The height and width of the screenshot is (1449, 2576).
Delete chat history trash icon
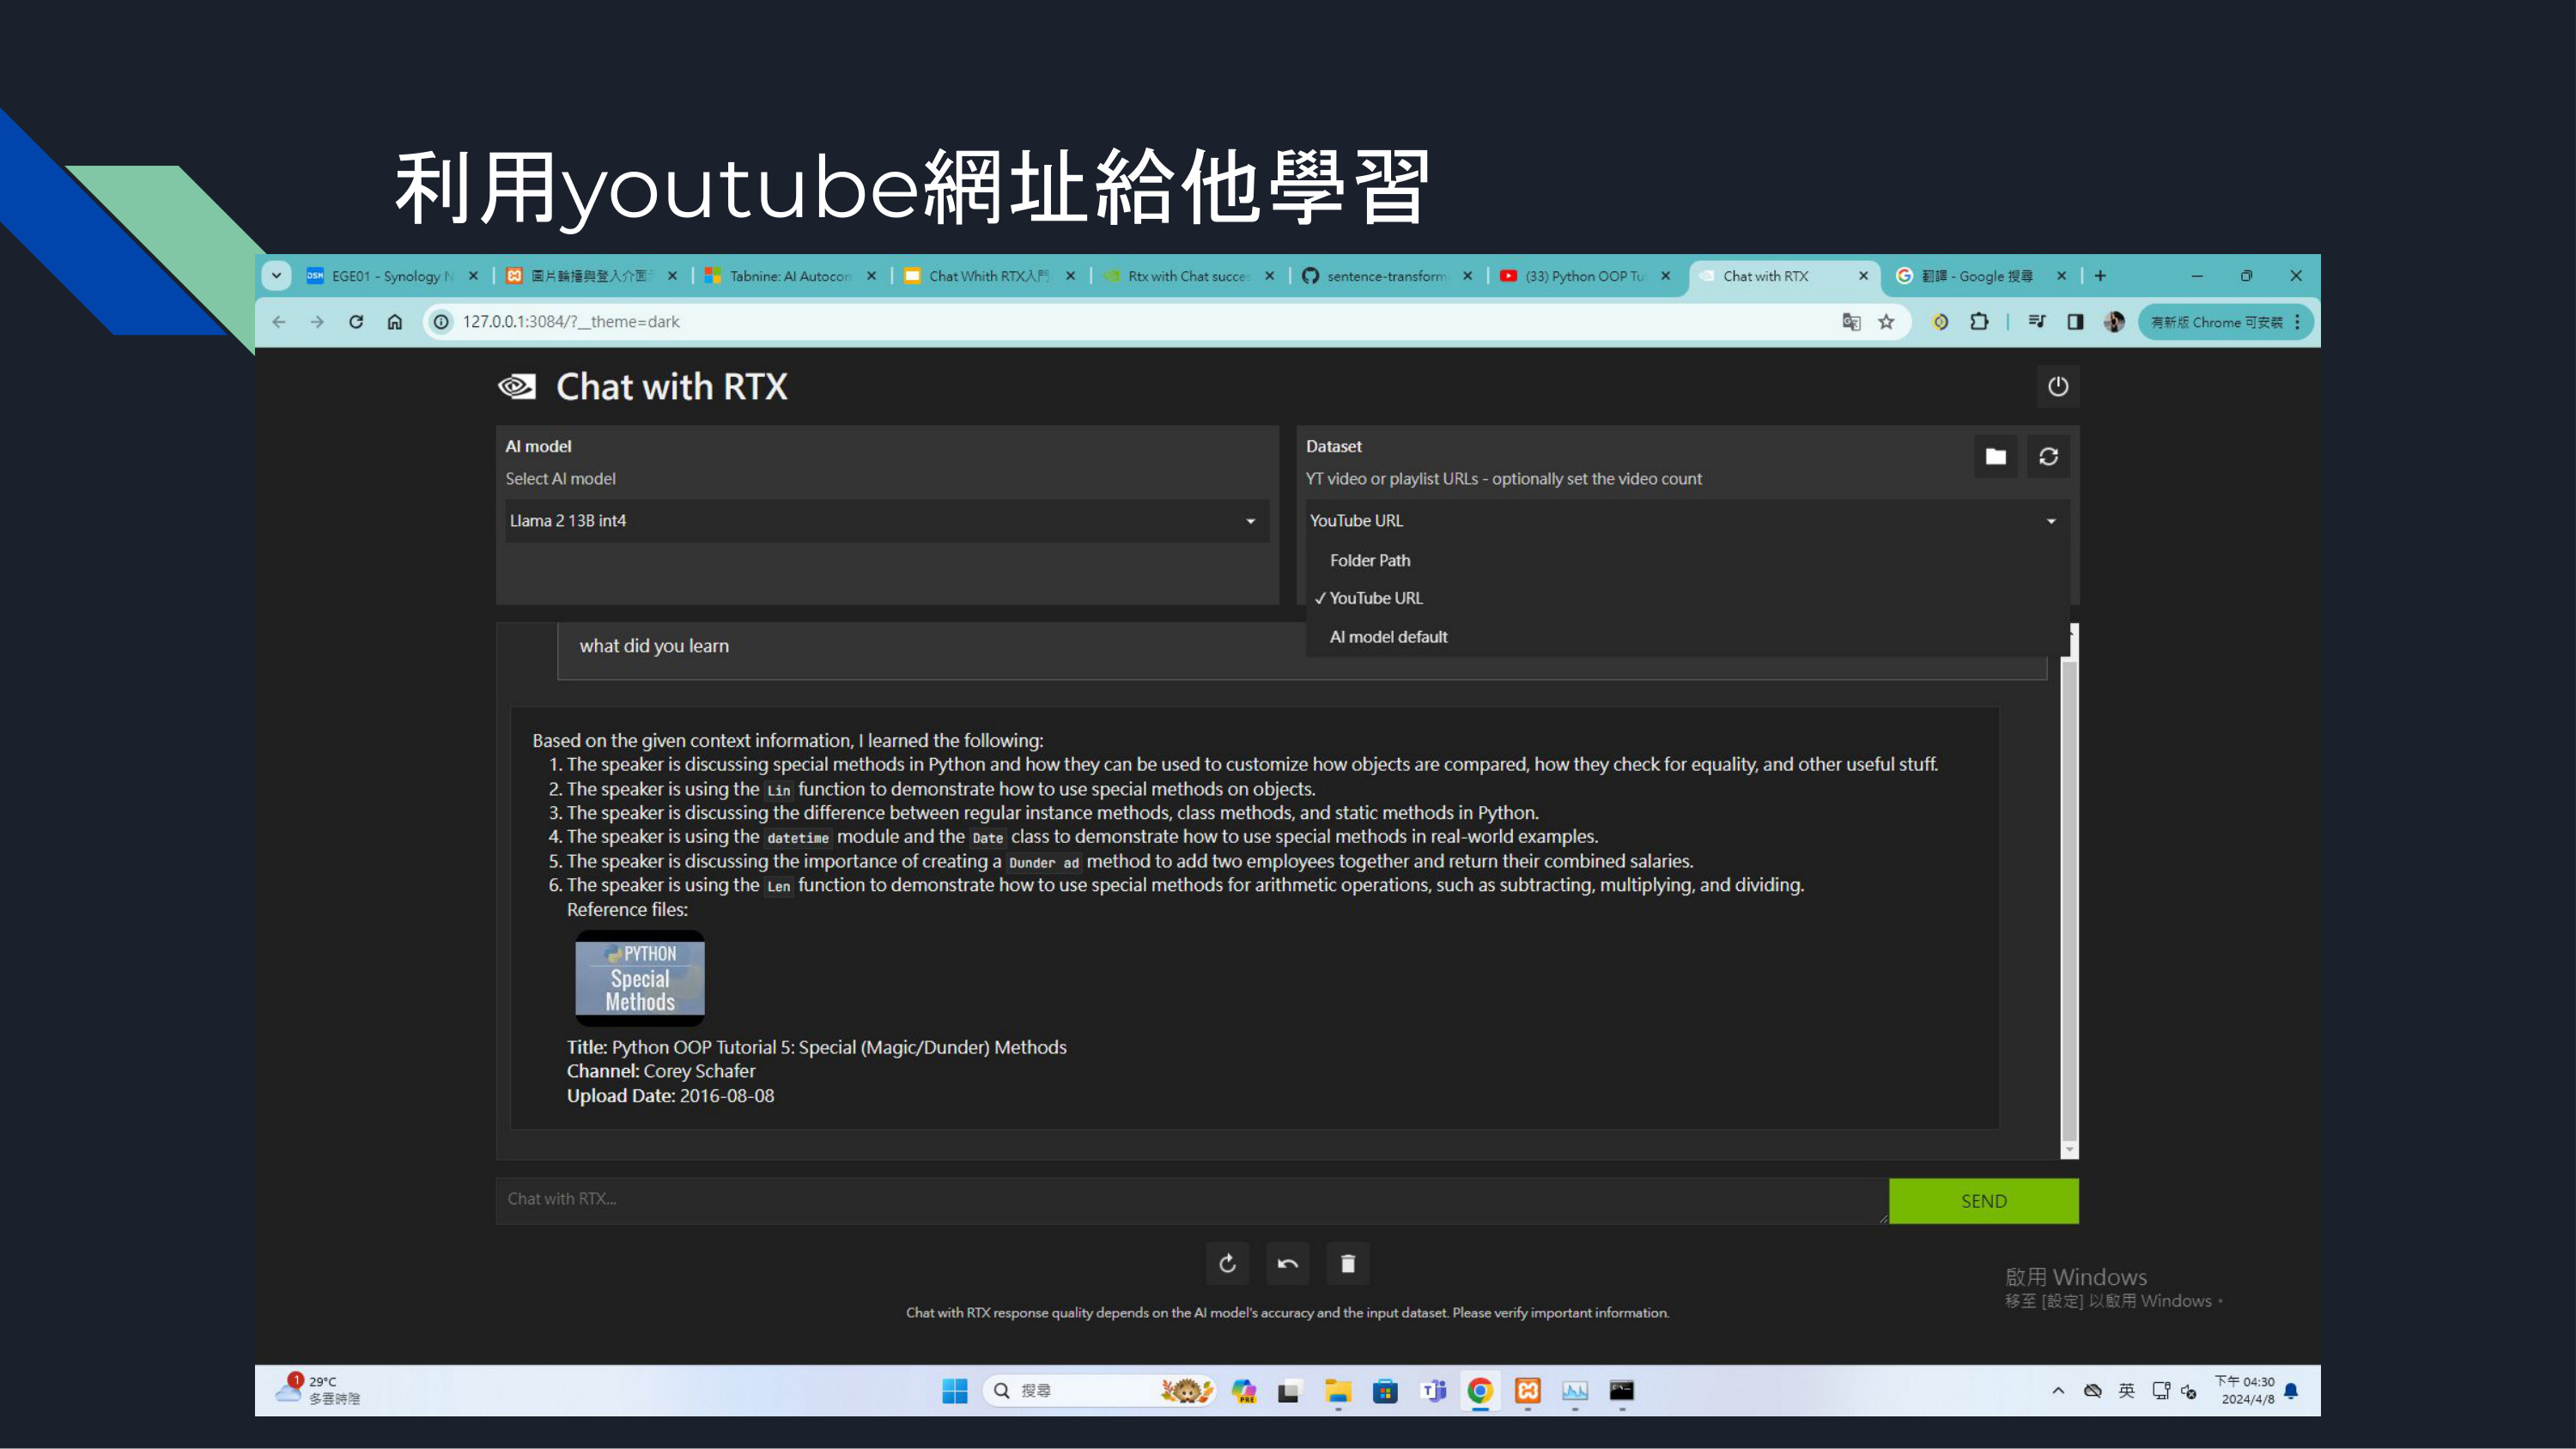pos(1347,1264)
